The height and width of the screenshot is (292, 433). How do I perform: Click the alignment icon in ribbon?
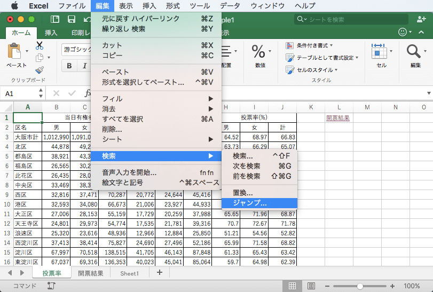pyautogui.click(x=226, y=51)
